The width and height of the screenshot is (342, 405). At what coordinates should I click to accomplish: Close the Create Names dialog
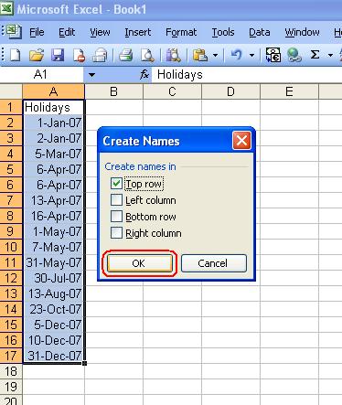(x=241, y=141)
